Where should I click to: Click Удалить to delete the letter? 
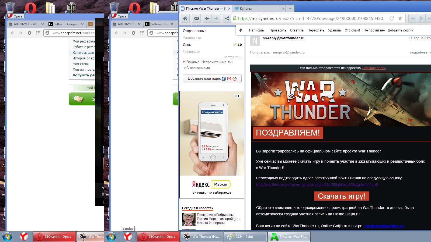pos(334,30)
